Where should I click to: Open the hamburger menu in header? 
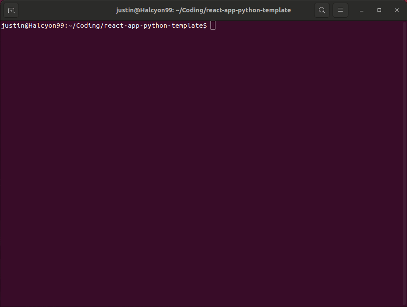click(x=340, y=10)
